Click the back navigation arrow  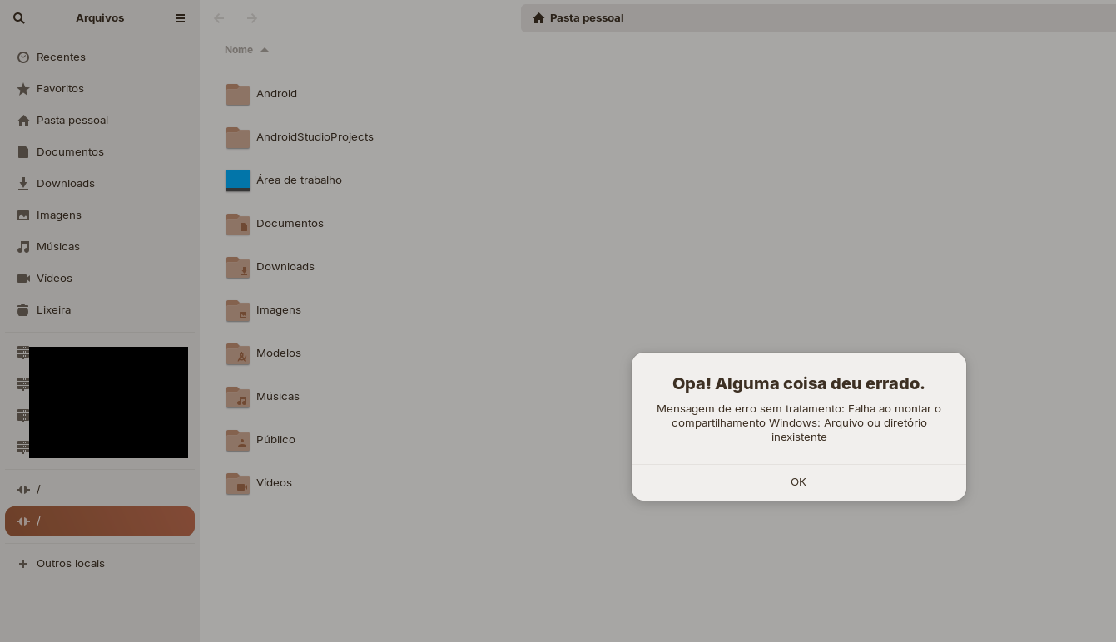tap(219, 18)
